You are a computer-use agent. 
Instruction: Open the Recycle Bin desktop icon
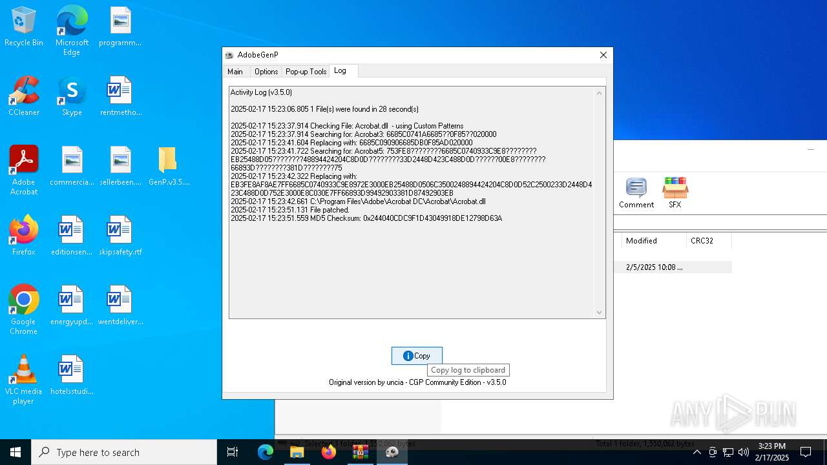(x=24, y=27)
